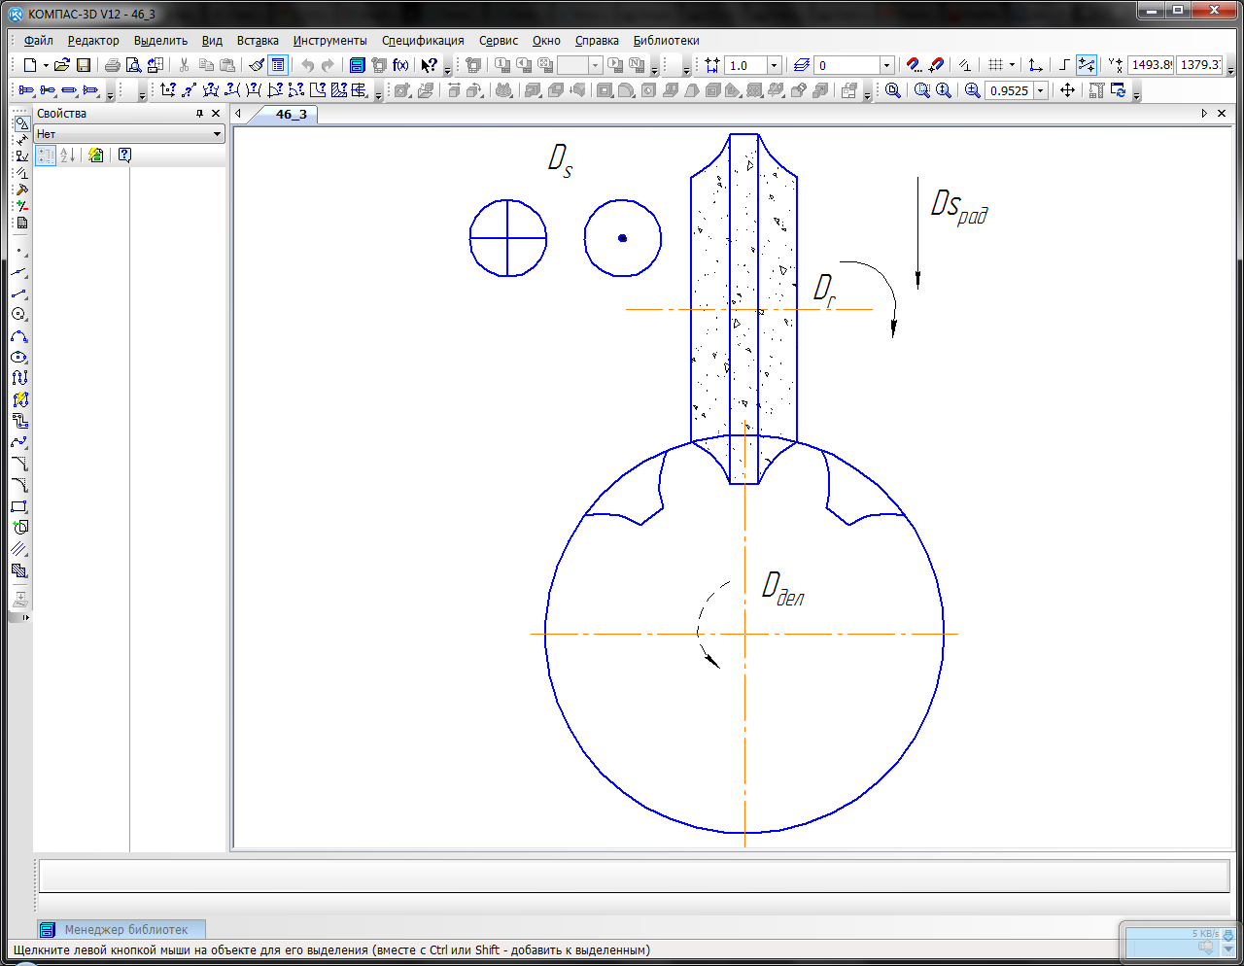The image size is (1244, 966).
Task: Open the Редактор menu
Action: 93,41
